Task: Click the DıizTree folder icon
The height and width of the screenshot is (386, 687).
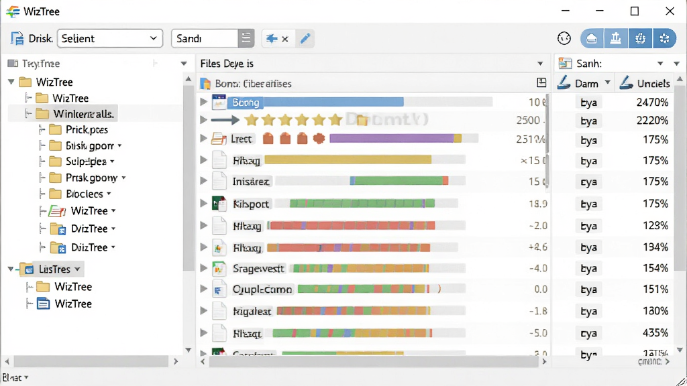Action: (58, 248)
